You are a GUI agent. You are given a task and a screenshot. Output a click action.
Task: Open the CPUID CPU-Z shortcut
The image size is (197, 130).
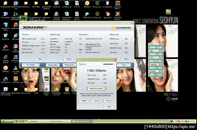(x=87, y=15)
